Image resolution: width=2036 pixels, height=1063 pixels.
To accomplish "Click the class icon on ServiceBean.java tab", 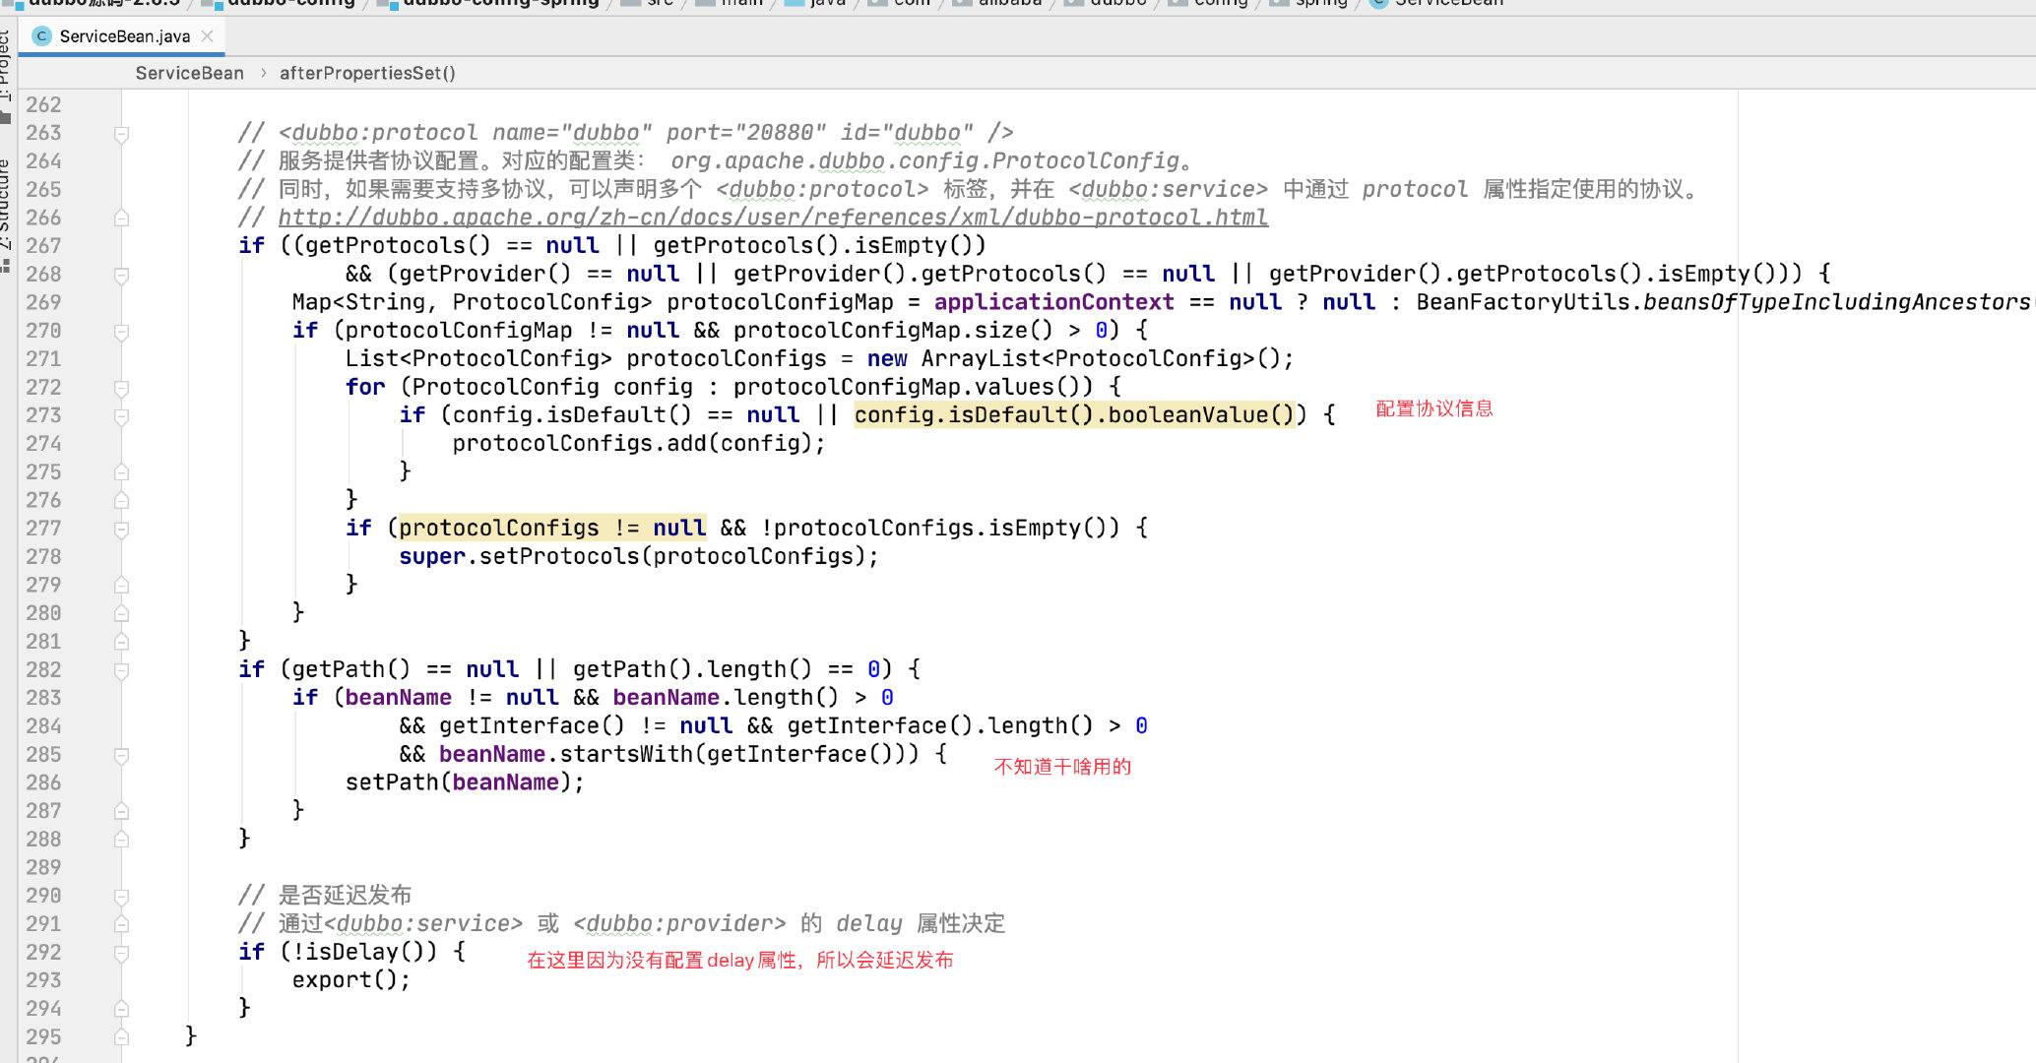I will [x=41, y=36].
